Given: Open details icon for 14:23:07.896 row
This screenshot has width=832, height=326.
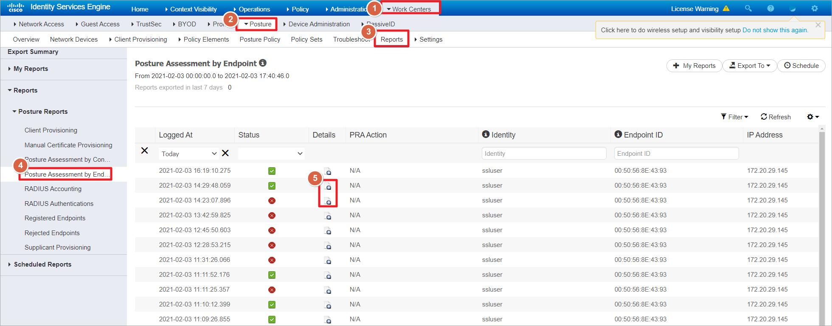Looking at the screenshot, I should tap(328, 201).
